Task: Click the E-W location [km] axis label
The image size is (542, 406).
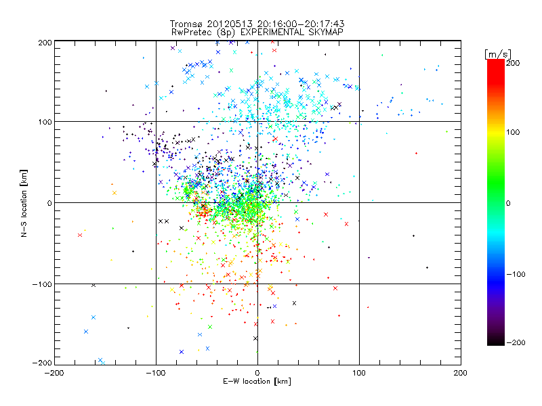Action: (x=257, y=381)
